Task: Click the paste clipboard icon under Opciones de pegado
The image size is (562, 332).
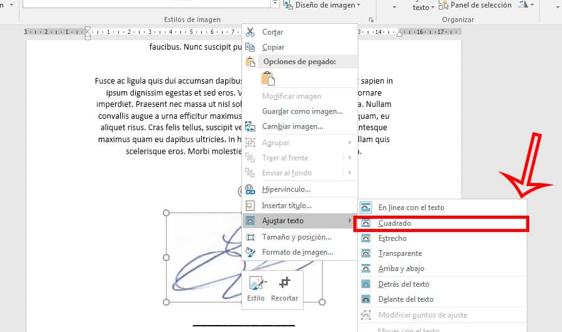Action: click(x=268, y=79)
